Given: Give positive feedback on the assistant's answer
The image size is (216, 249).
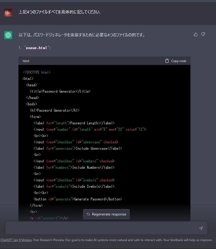Looking at the screenshot, I should (195, 34).
